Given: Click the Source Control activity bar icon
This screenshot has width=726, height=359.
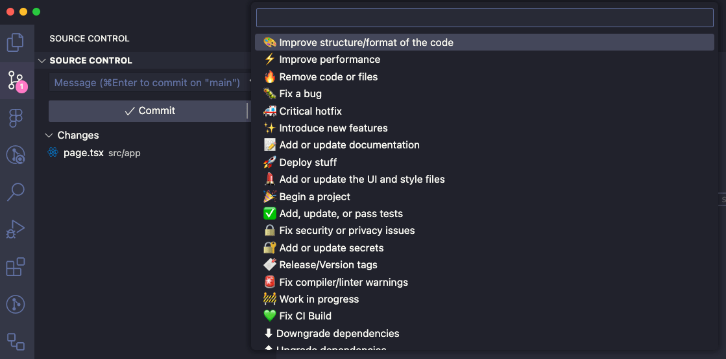Looking at the screenshot, I should pyautogui.click(x=16, y=80).
